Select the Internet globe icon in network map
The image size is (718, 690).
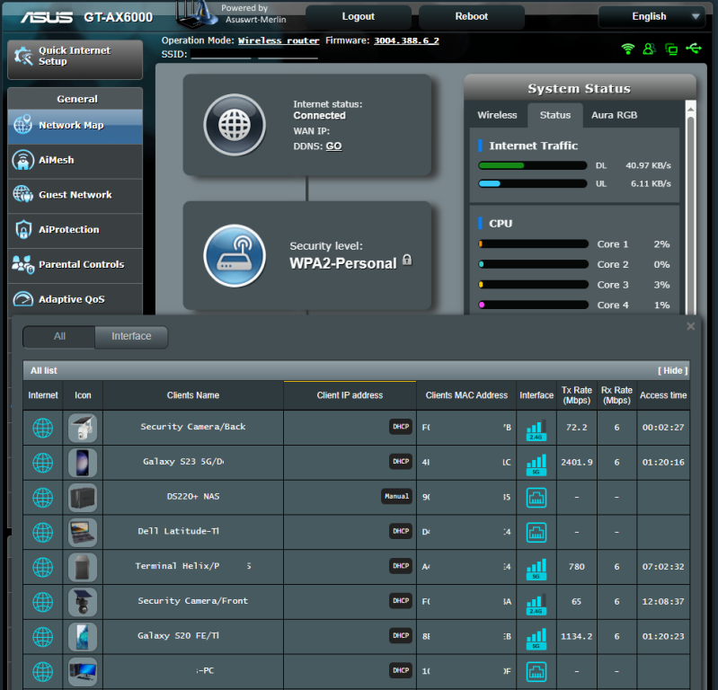point(235,125)
